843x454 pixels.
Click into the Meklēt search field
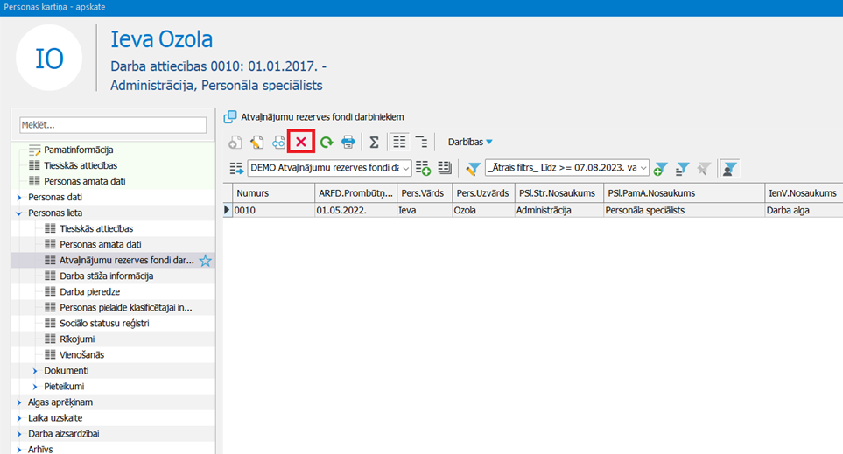113,125
